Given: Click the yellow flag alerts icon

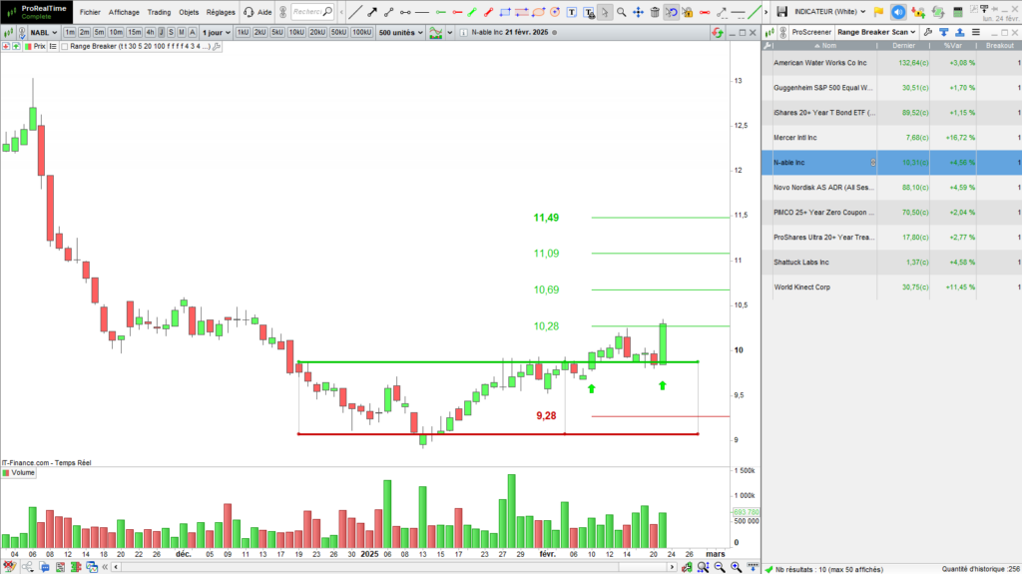Looking at the screenshot, I should coord(878,12).
